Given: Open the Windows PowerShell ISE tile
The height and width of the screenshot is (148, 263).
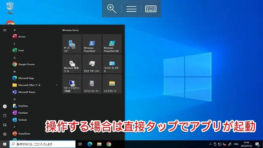Looking at the screenshot, I should 112,44.
